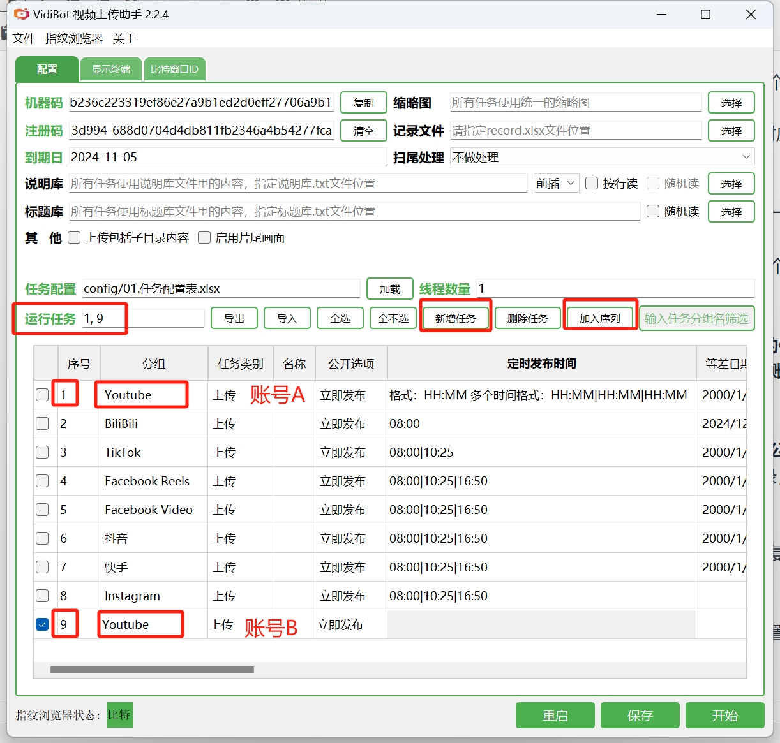Open the 前插 insertion mode dropdown
780x743 pixels.
(556, 183)
